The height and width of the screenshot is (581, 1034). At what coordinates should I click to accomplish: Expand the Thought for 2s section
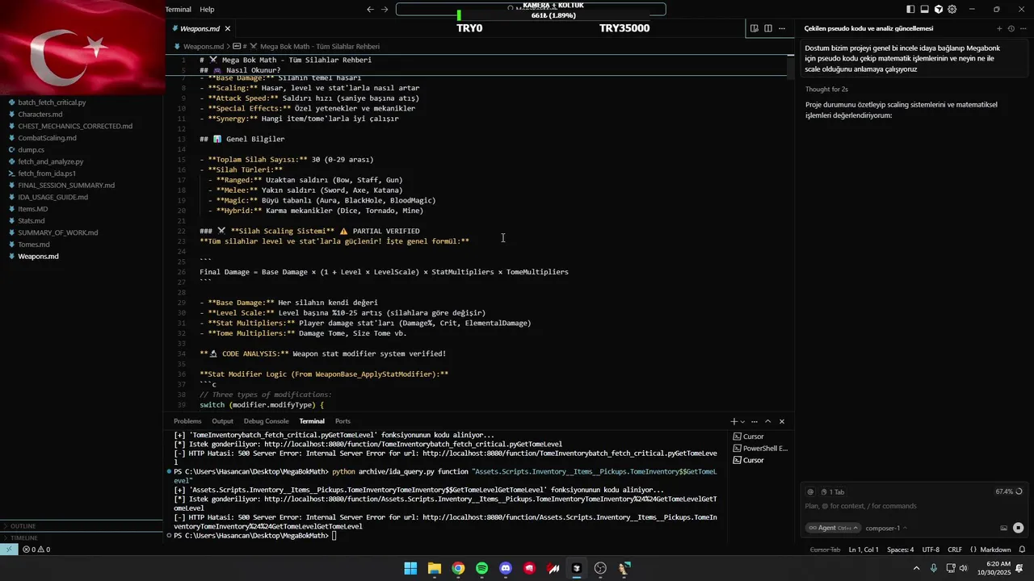click(x=826, y=89)
